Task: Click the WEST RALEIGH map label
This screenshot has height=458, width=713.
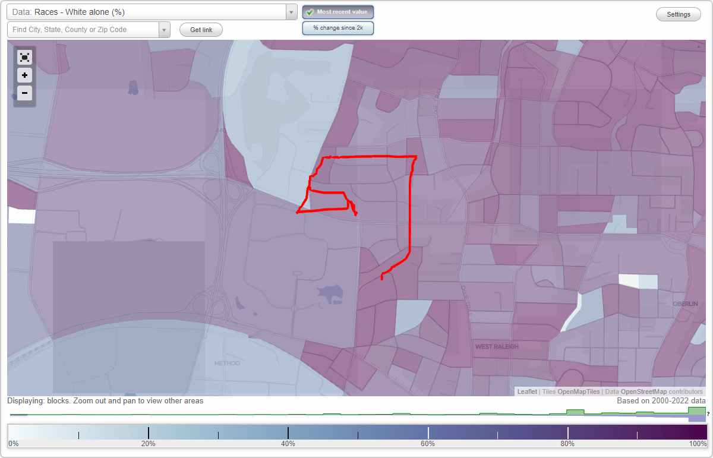Action: [x=497, y=346]
